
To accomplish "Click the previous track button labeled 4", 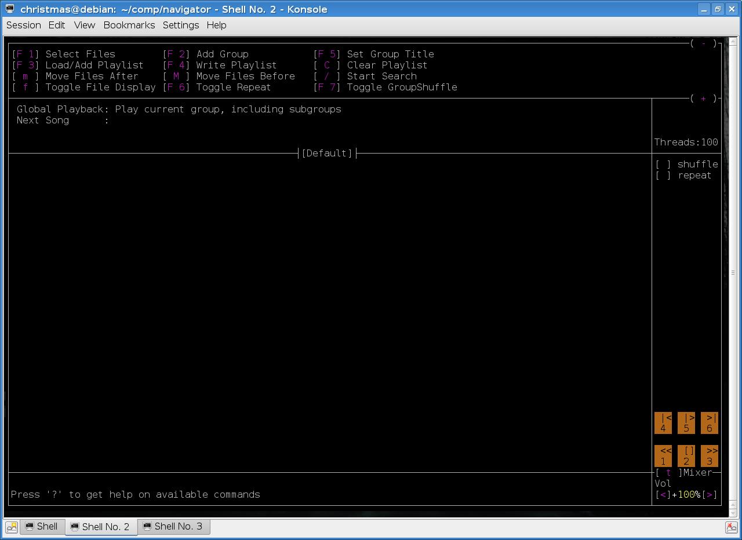I will pyautogui.click(x=663, y=423).
